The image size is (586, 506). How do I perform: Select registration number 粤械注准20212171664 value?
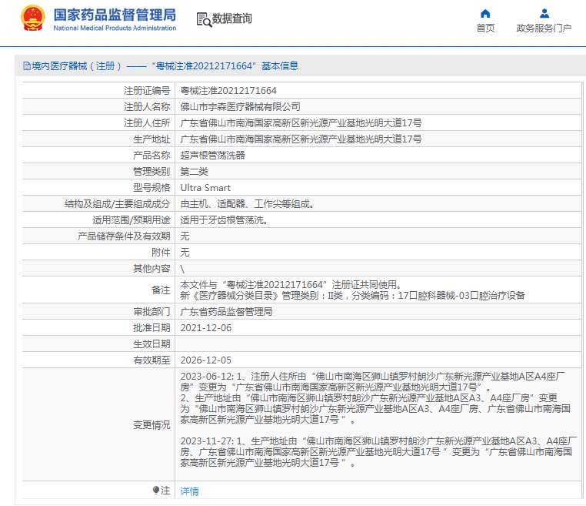tap(228, 91)
